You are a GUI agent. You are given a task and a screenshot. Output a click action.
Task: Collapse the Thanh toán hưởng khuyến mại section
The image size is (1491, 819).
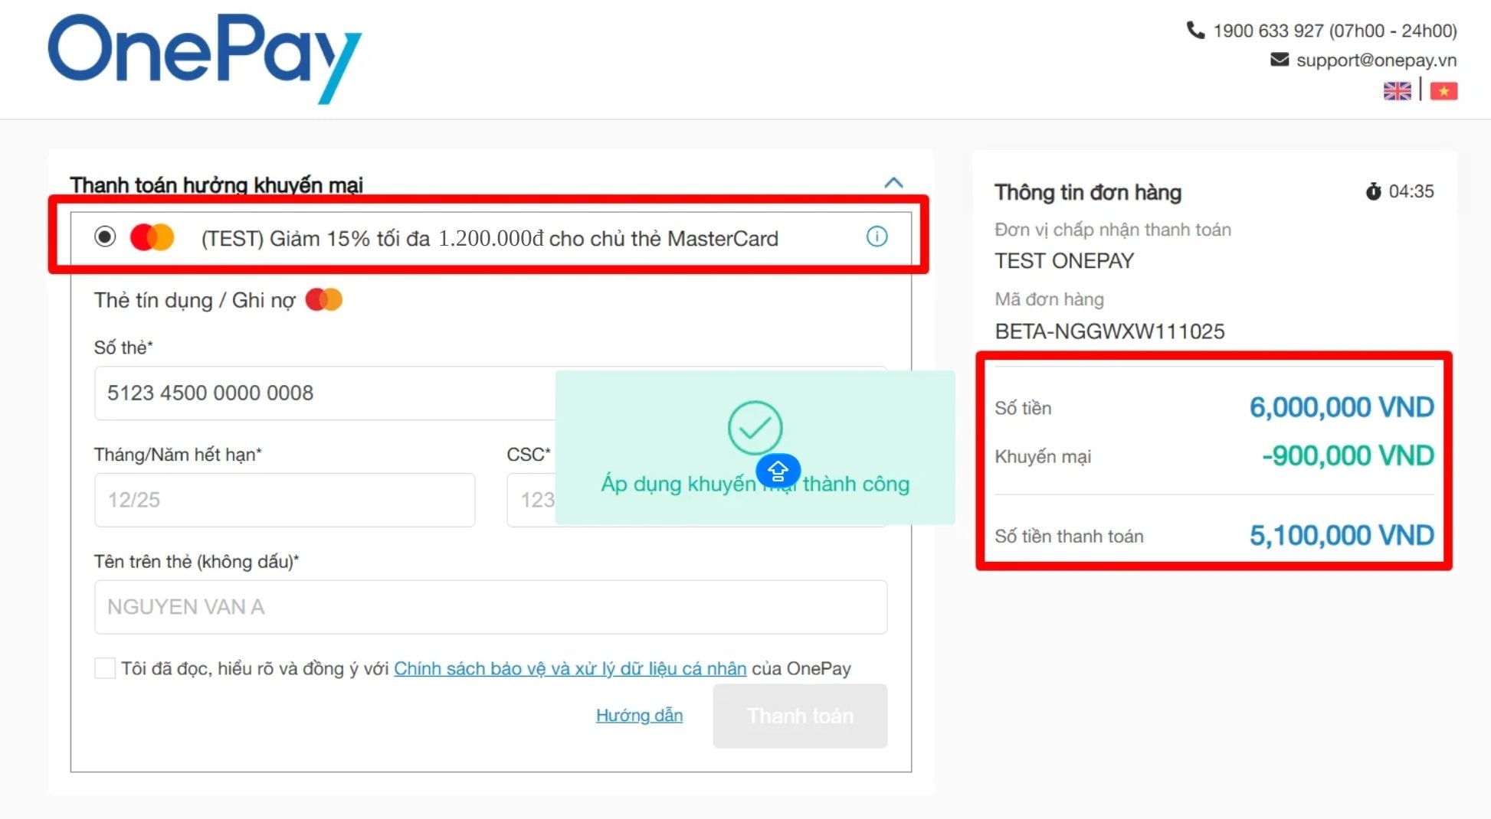point(893,183)
